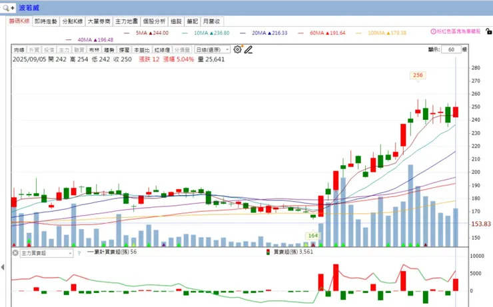Toggle the 撐壓 support-resistance indicator
Image resolution: width=493 pixels, height=307 pixels.
coord(124,50)
